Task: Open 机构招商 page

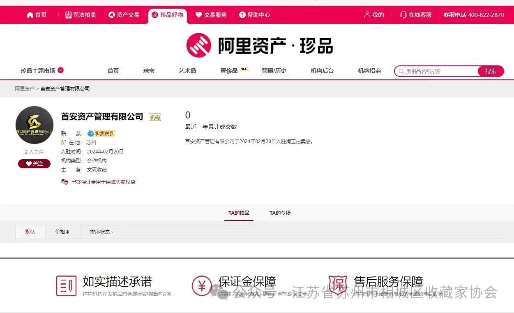Action: (369, 71)
